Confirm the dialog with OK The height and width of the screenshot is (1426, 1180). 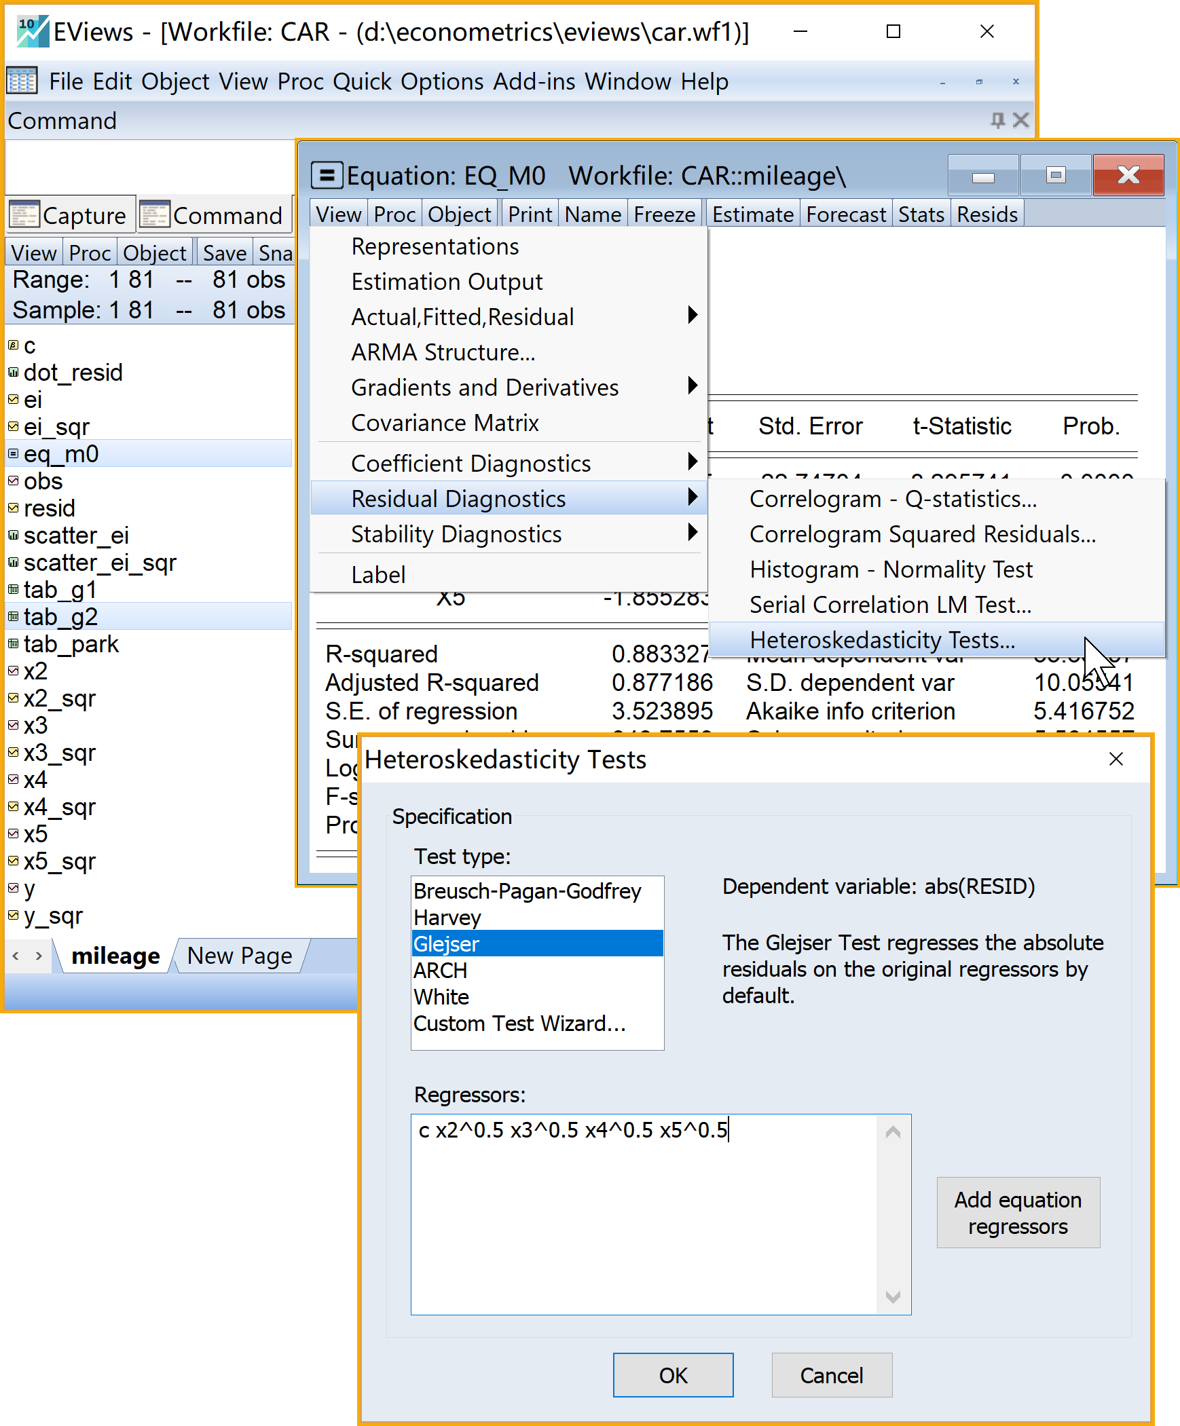click(673, 1375)
